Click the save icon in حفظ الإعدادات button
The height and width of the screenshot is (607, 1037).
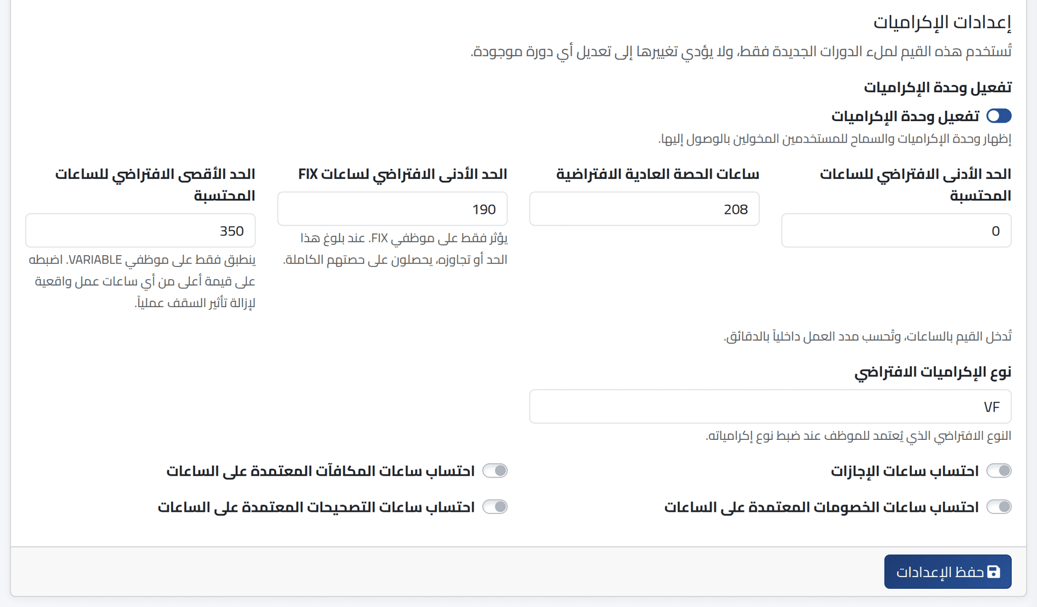994,571
